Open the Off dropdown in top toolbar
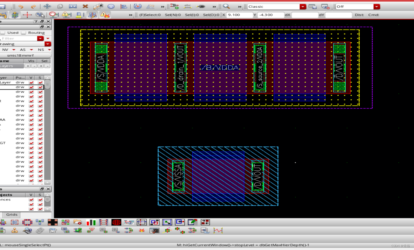Screen dimensions: 414x250 [x=377, y=7]
